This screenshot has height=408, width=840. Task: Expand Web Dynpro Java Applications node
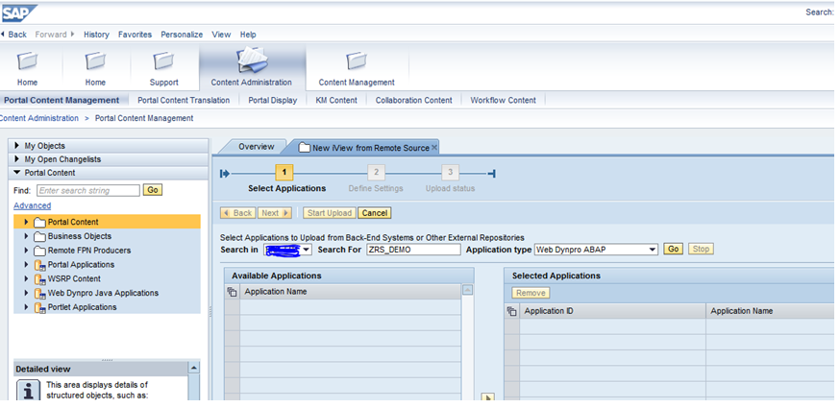(26, 293)
